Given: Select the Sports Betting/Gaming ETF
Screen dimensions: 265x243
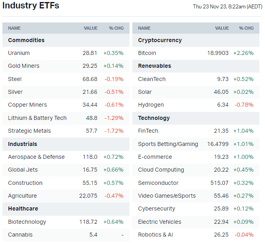Looking at the screenshot, I should click(168, 144).
